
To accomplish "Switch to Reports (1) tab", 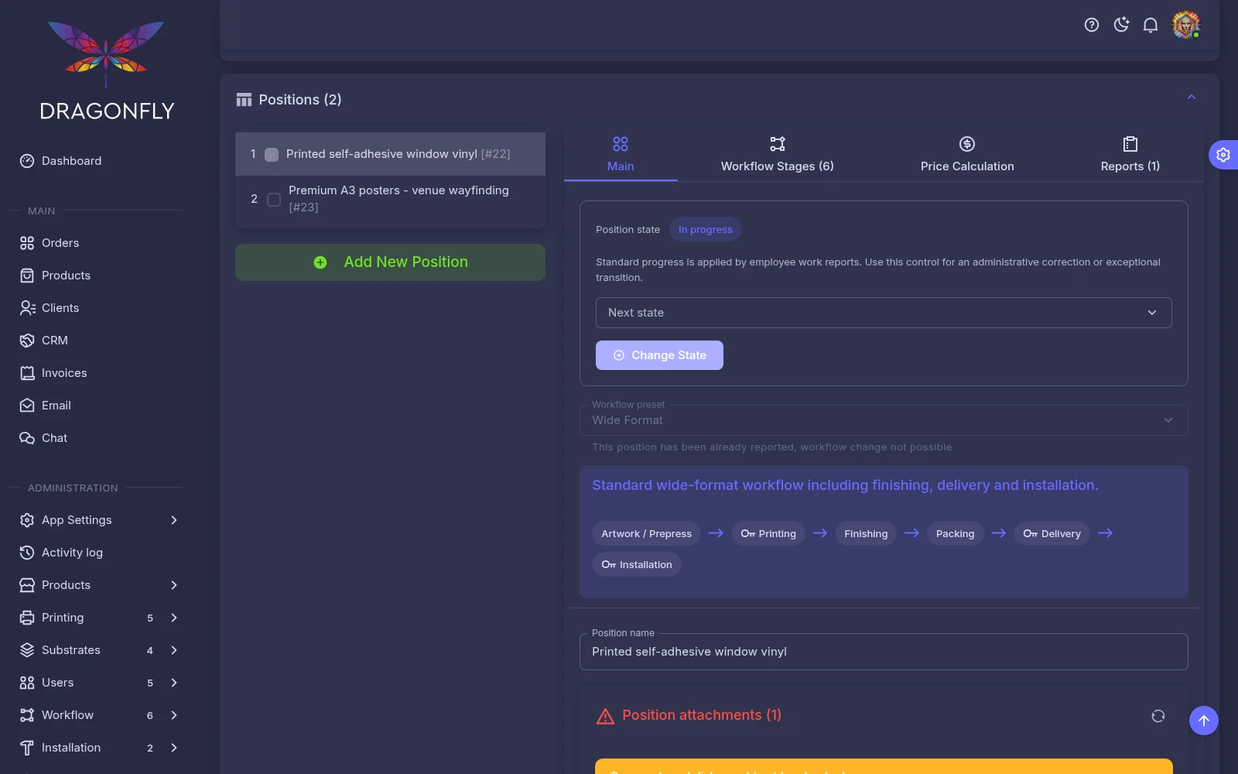I will (x=1130, y=155).
